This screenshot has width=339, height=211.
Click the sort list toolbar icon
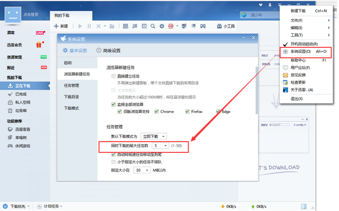(135, 26)
